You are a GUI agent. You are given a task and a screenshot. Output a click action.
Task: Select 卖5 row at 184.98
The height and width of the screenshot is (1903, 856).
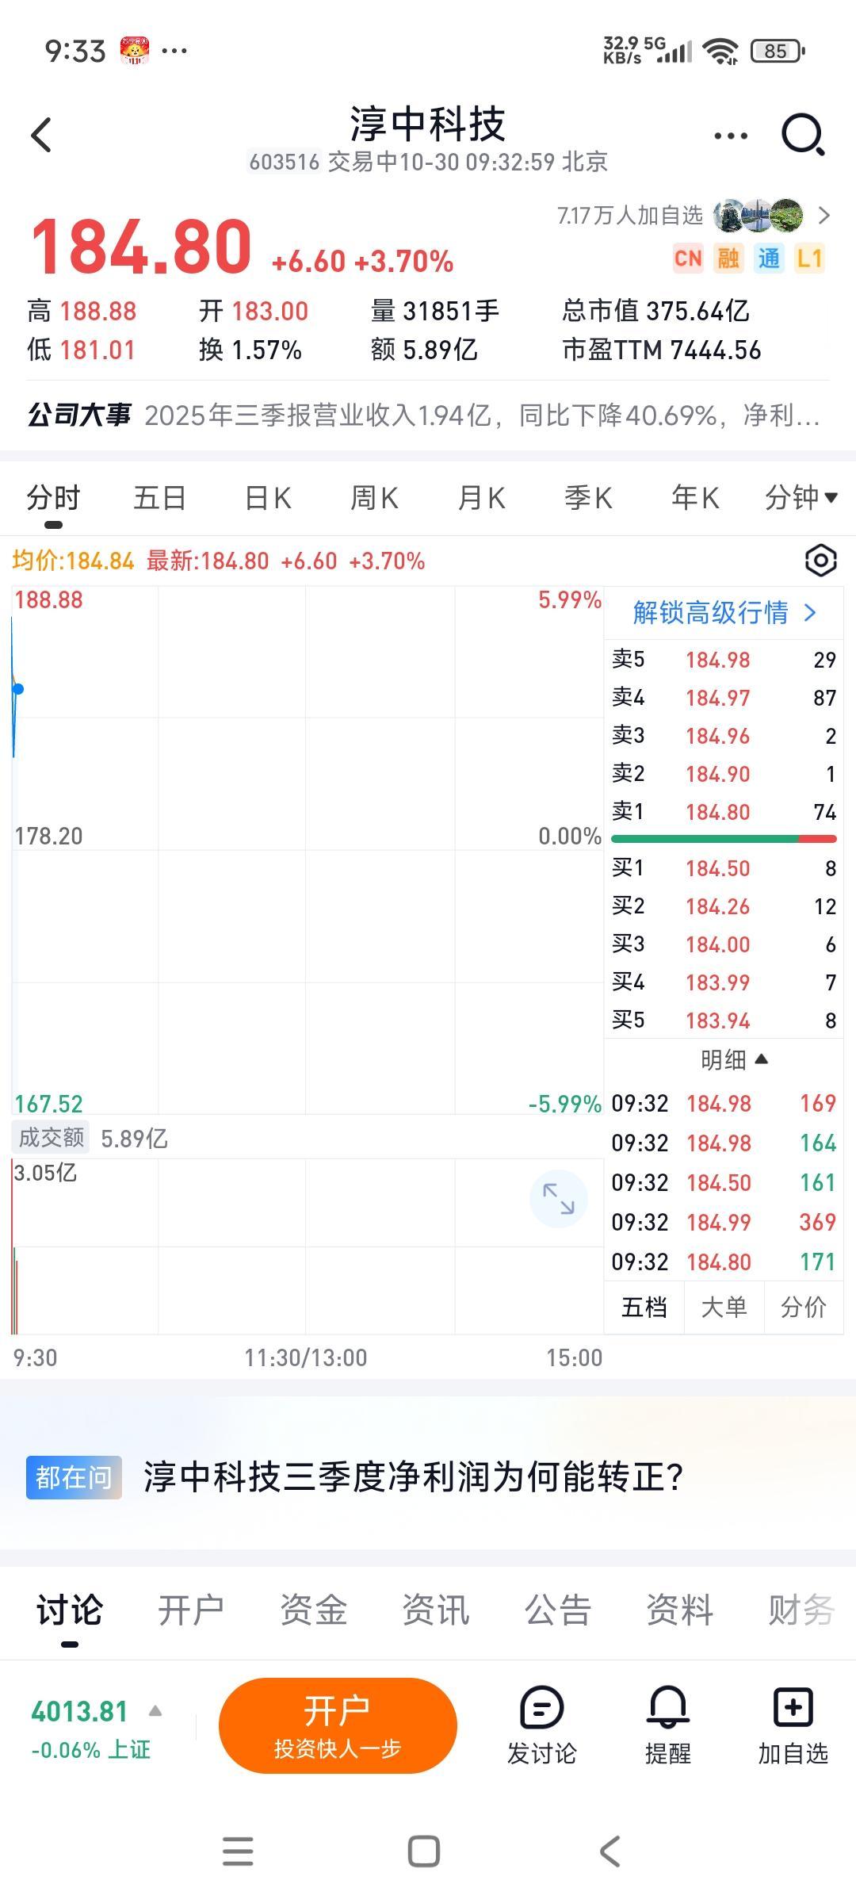tap(724, 660)
